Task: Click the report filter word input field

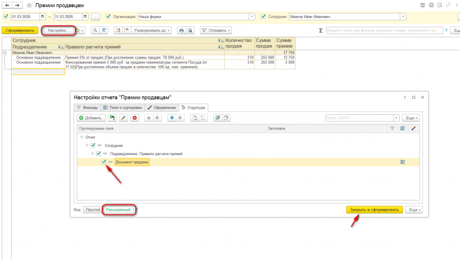Action: 385,30
